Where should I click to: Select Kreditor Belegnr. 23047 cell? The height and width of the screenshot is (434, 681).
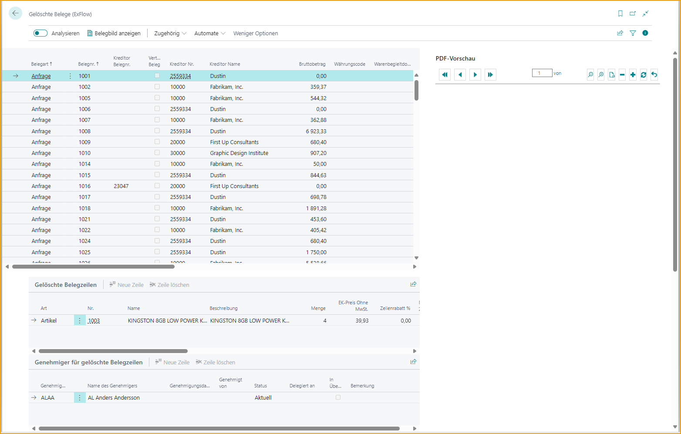pyautogui.click(x=121, y=186)
